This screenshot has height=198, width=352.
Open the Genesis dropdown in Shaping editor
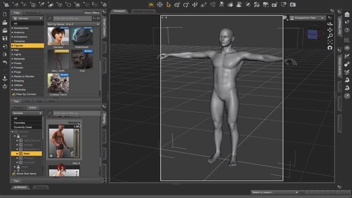[28, 113]
